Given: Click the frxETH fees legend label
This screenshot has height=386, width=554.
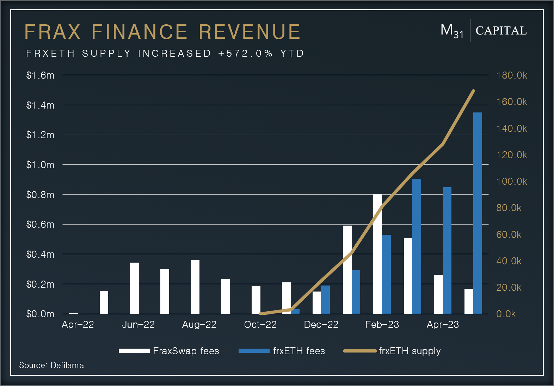Looking at the screenshot, I should pos(299,351).
